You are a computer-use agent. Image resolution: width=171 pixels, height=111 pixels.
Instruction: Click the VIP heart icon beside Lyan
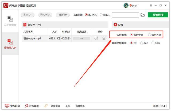(131, 6)
